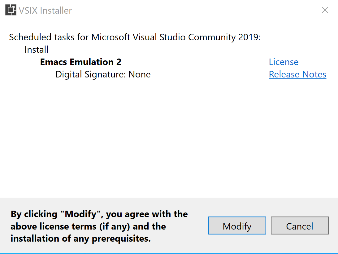
Task: Open the License link
Action: coord(283,62)
